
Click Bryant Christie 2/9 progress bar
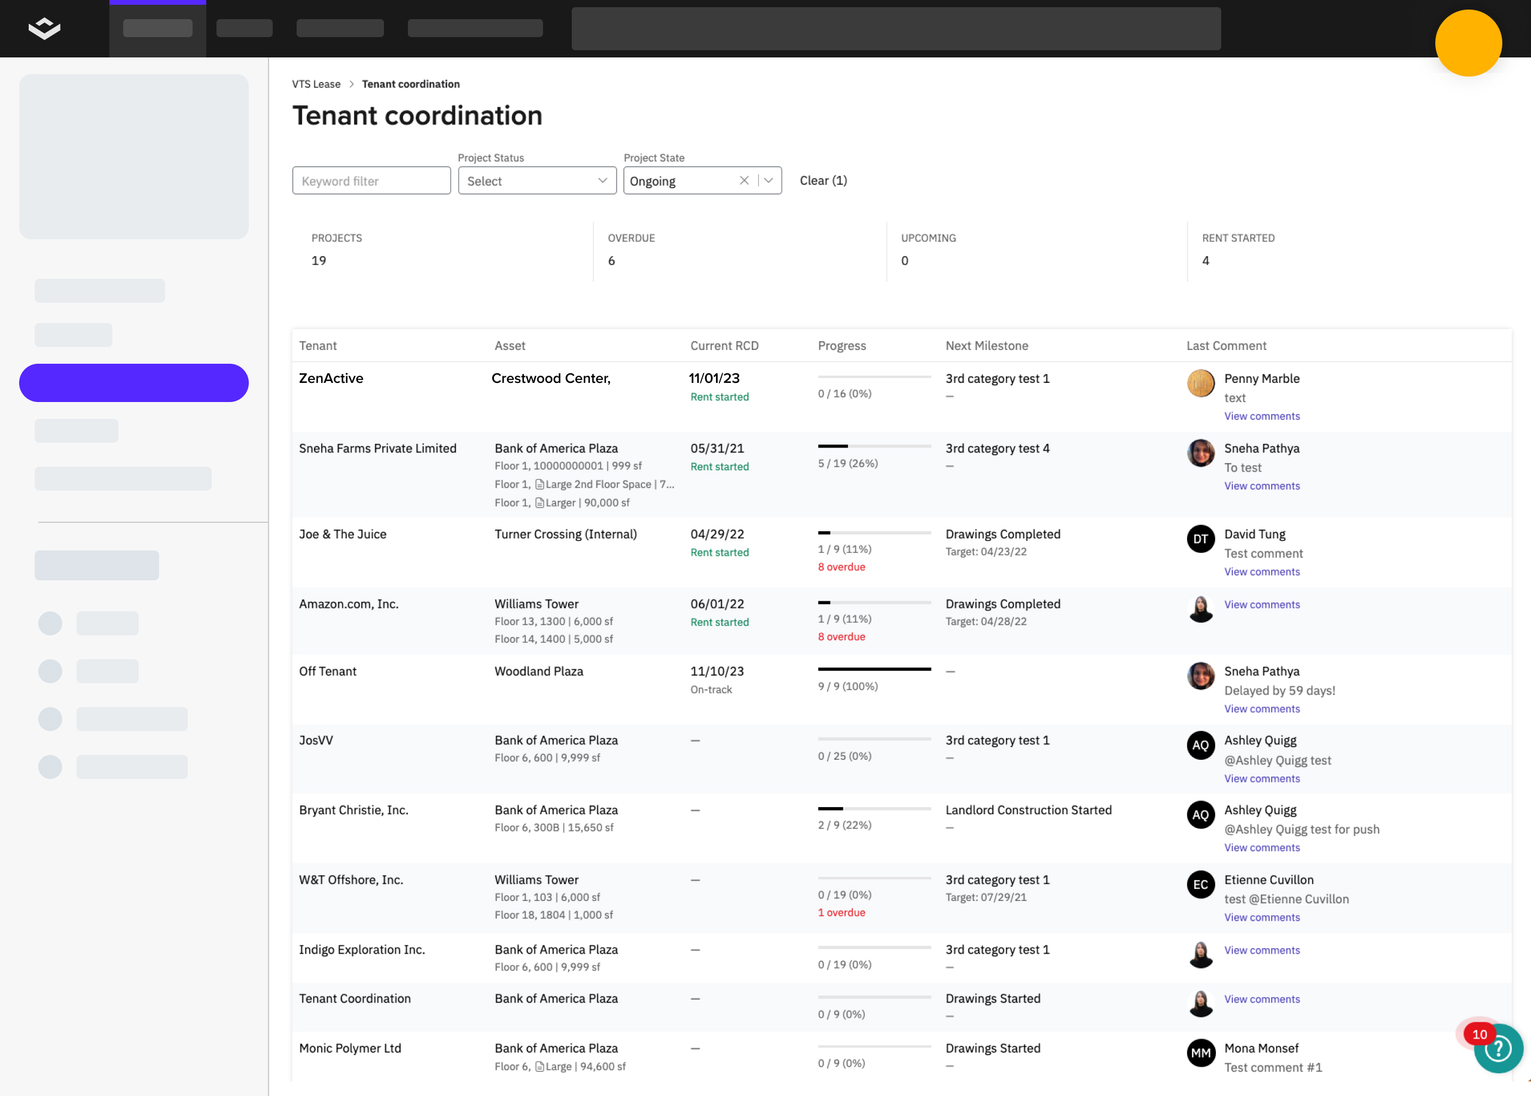click(x=874, y=808)
